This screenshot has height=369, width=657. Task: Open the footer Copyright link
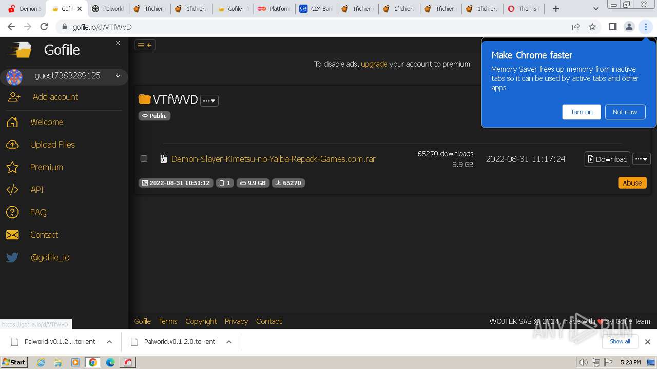coord(201,321)
